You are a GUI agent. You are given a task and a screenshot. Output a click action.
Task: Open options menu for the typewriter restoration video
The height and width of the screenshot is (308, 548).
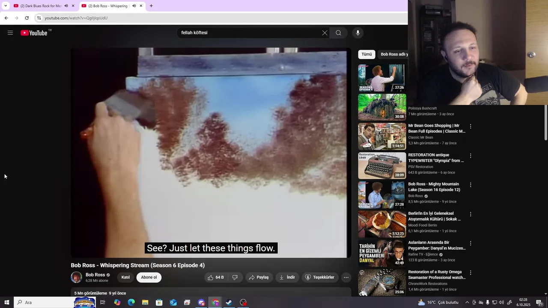tap(471, 156)
